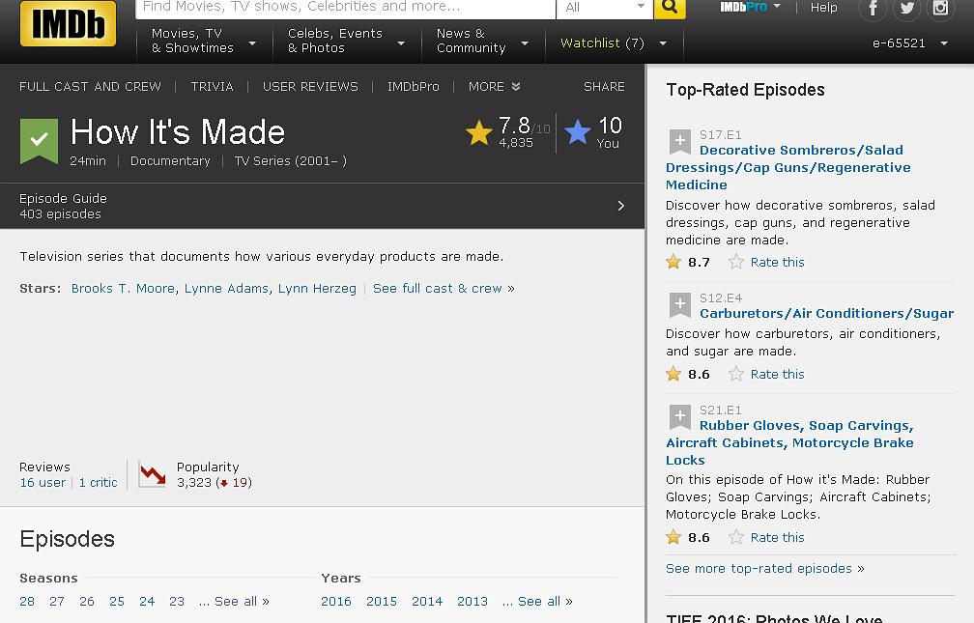974x623 pixels.
Task: Click the 4,835 ratings count
Action: (516, 142)
